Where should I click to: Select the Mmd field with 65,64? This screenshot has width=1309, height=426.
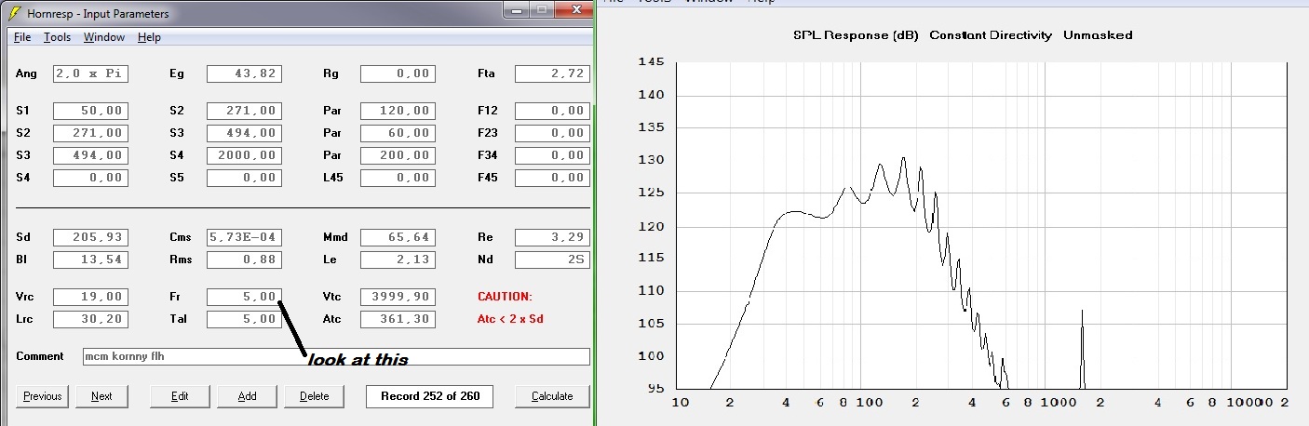coord(398,237)
